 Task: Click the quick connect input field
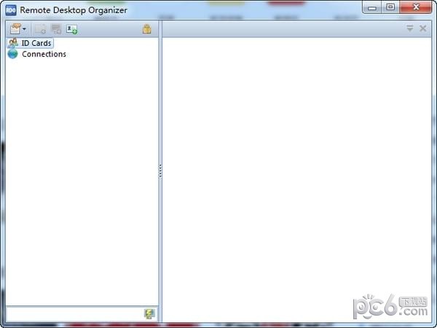[75, 313]
